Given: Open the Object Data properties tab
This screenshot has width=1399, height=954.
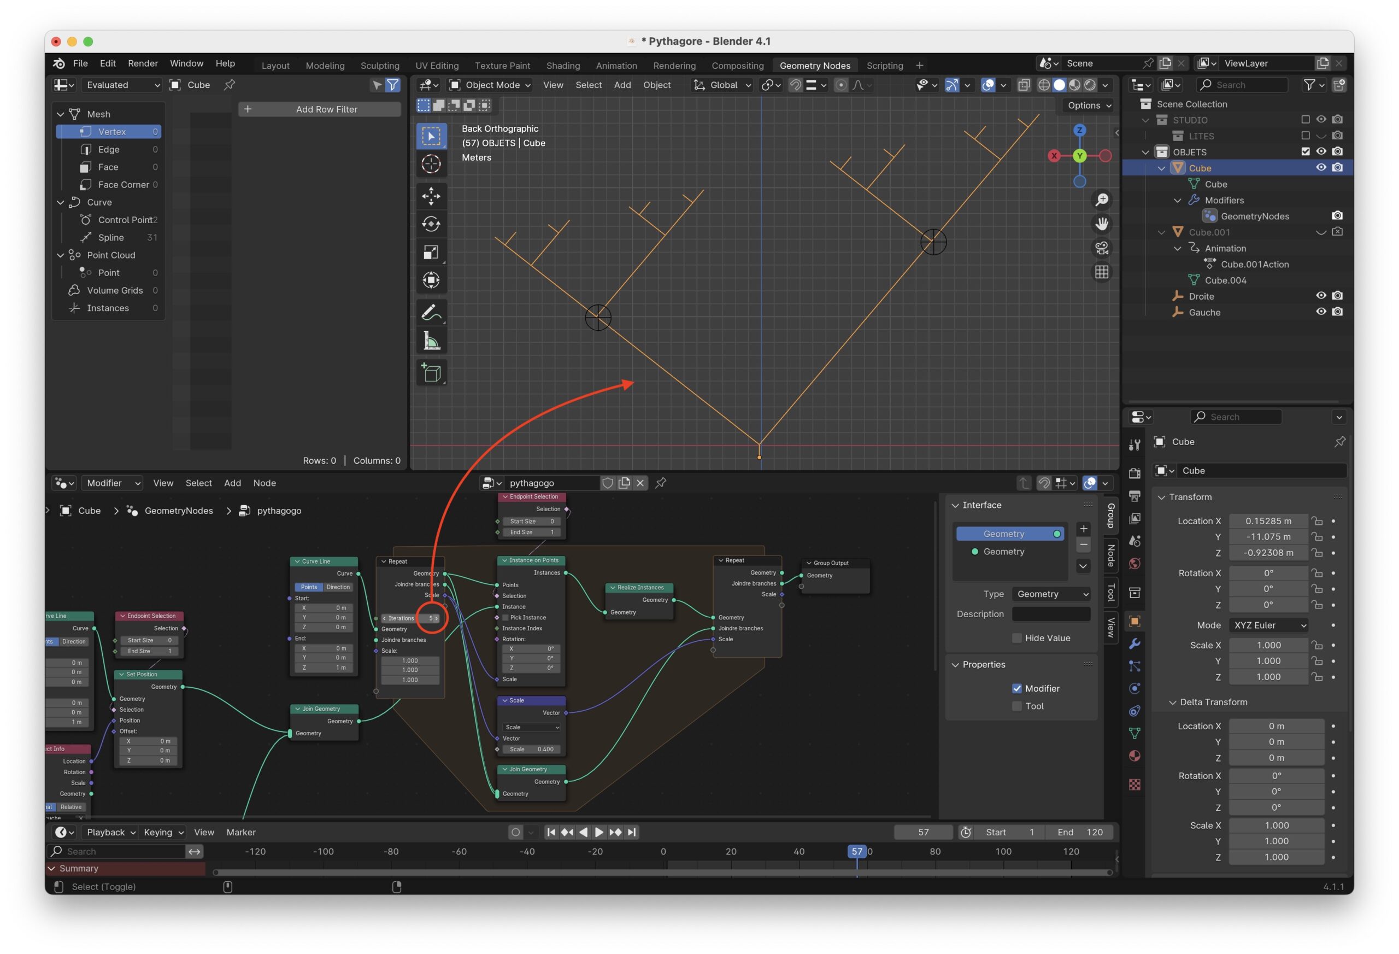Looking at the screenshot, I should point(1135,734).
